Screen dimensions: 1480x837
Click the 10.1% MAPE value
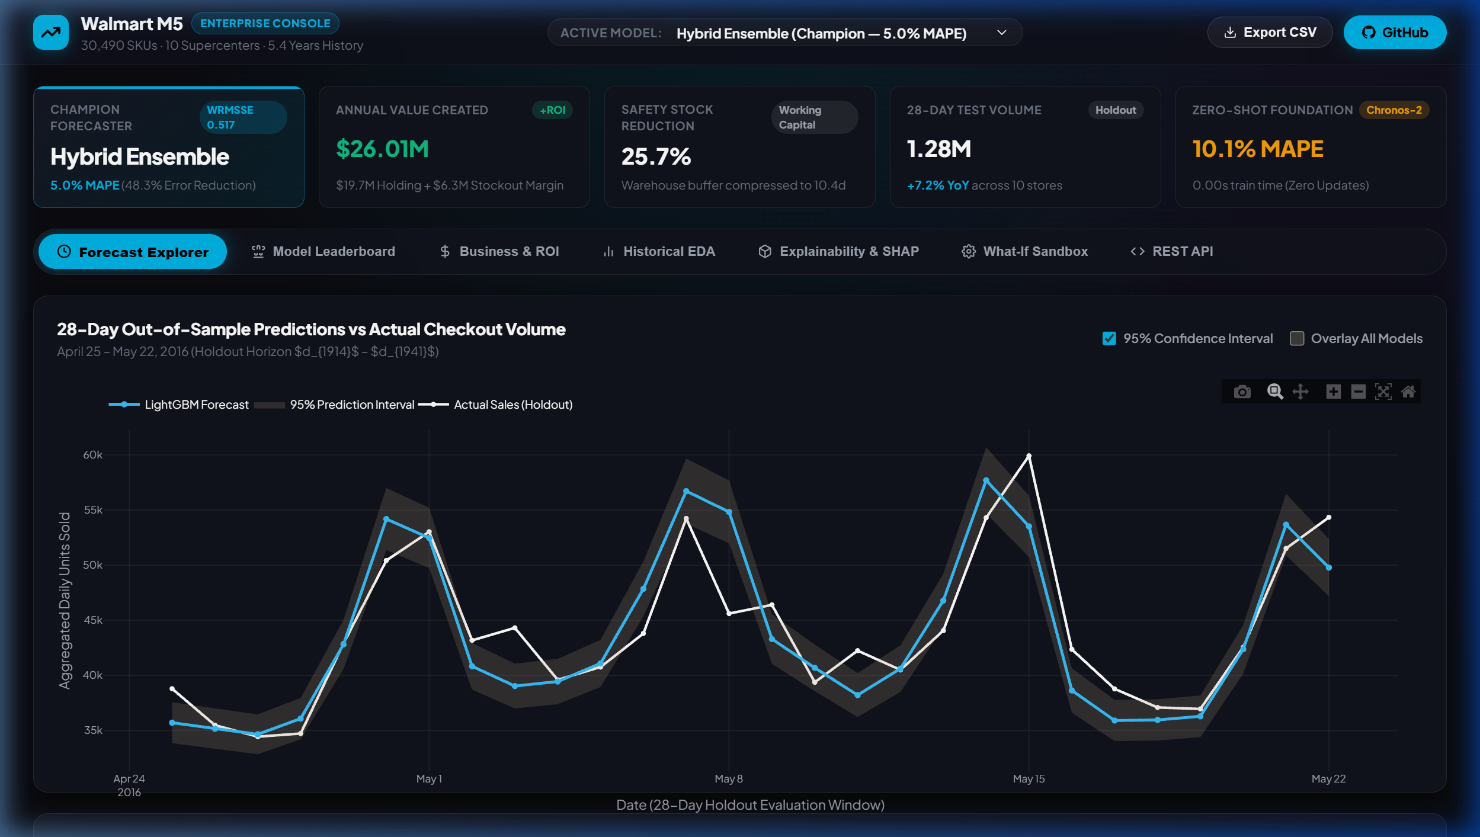point(1258,149)
